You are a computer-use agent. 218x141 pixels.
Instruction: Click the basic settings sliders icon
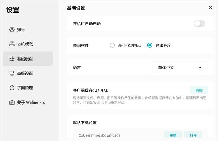pyautogui.click(x=12, y=59)
